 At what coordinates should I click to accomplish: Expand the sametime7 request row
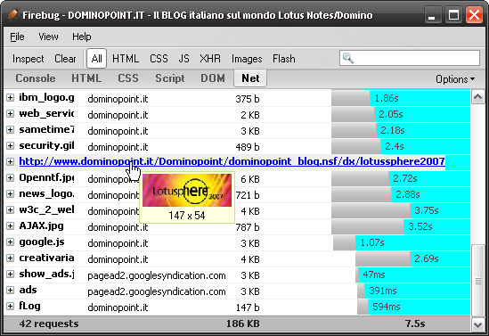tap(10, 130)
